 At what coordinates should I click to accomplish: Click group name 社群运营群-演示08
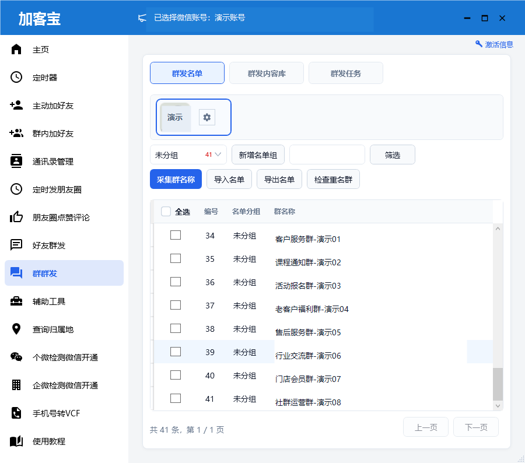point(308,402)
